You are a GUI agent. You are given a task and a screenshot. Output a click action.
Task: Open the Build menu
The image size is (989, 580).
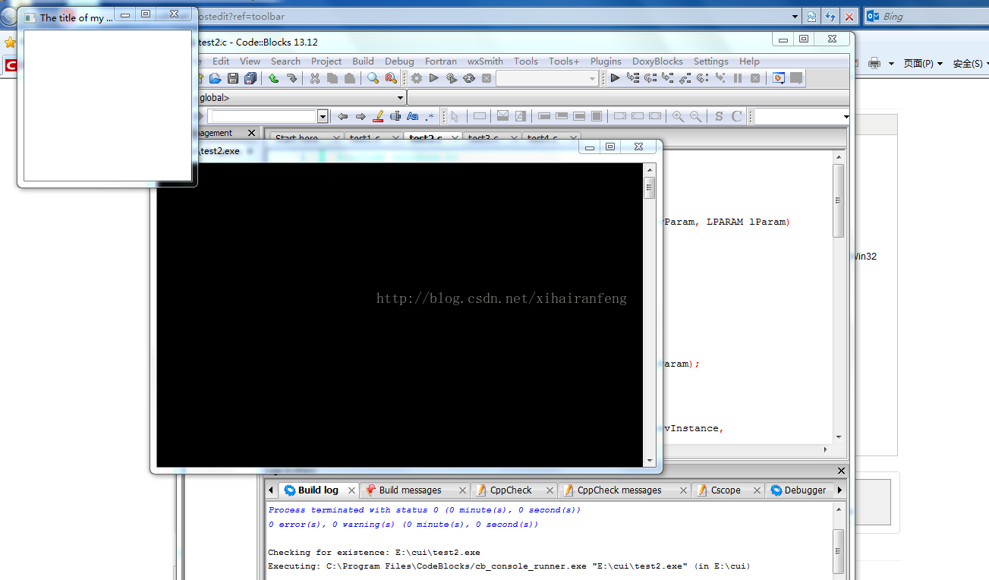coord(363,61)
